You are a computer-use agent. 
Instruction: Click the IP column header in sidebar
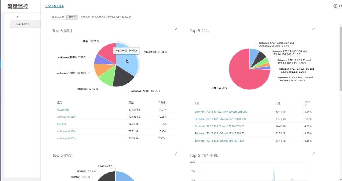(17, 17)
